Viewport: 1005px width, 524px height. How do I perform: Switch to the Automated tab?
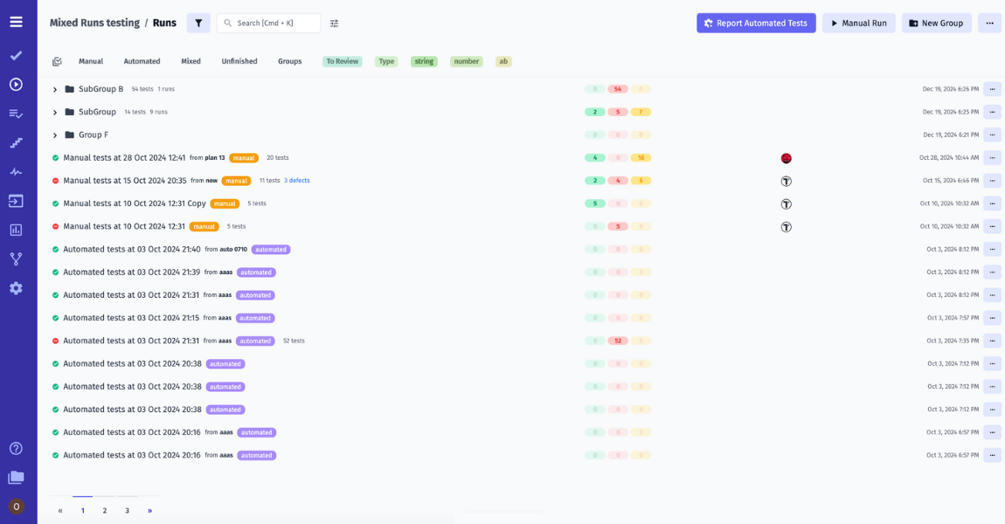pyautogui.click(x=142, y=62)
